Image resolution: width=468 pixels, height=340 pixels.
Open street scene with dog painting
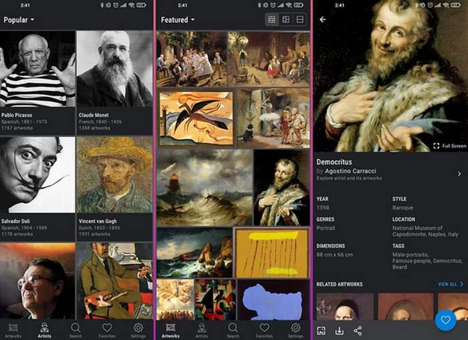[273, 118]
